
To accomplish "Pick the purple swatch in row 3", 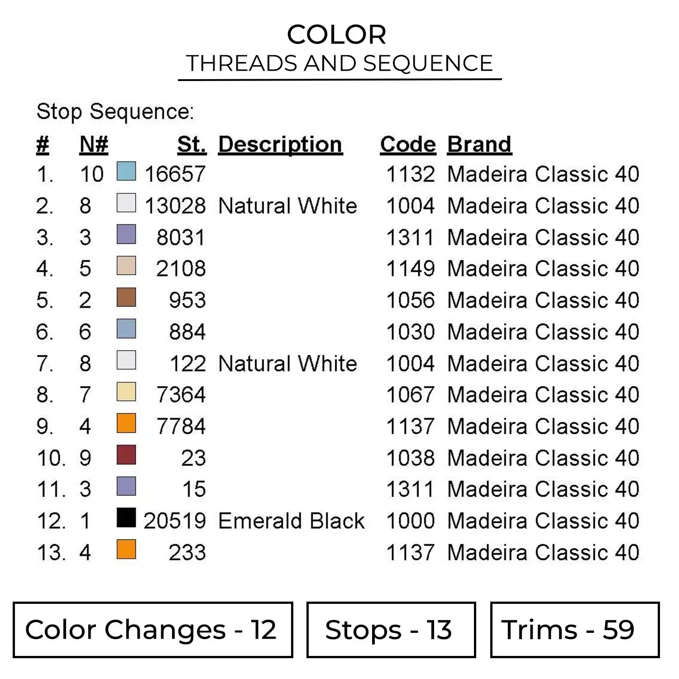I will click(126, 234).
